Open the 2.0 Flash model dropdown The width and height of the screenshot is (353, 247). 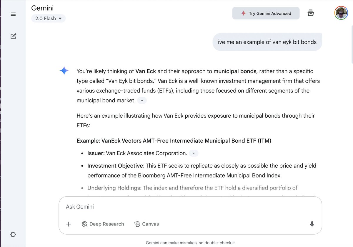tap(49, 18)
